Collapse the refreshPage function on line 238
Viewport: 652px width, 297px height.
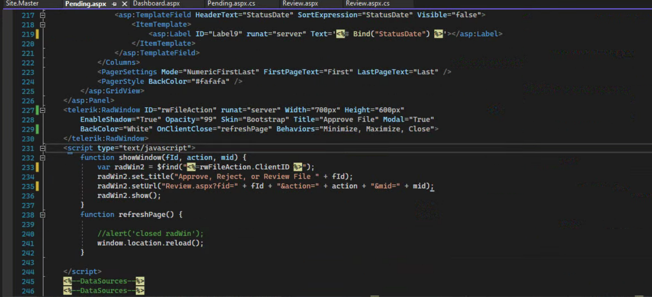point(42,215)
